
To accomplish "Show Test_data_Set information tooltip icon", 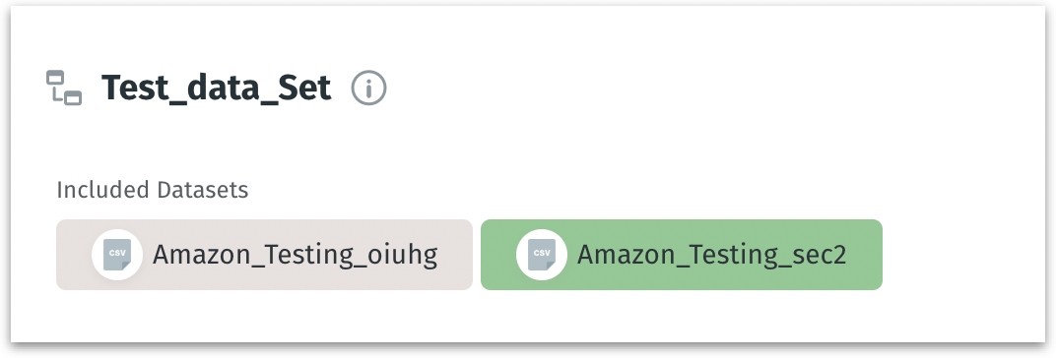I will (x=369, y=88).
